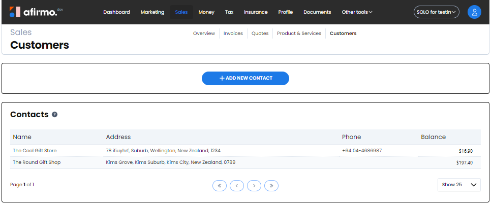Click the $197.40 balance value
The width and height of the screenshot is (492, 205).
465,163
